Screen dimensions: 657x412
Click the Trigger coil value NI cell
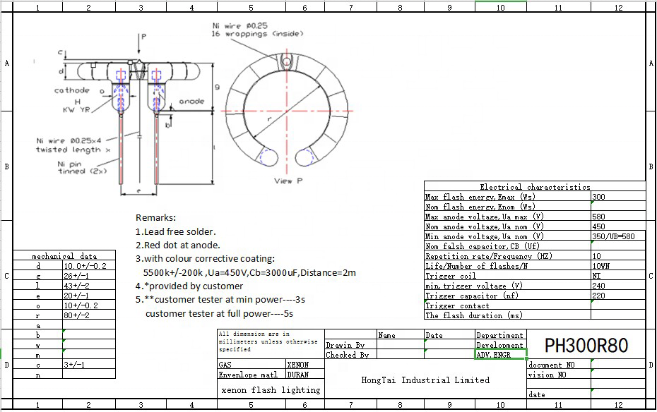click(618, 276)
